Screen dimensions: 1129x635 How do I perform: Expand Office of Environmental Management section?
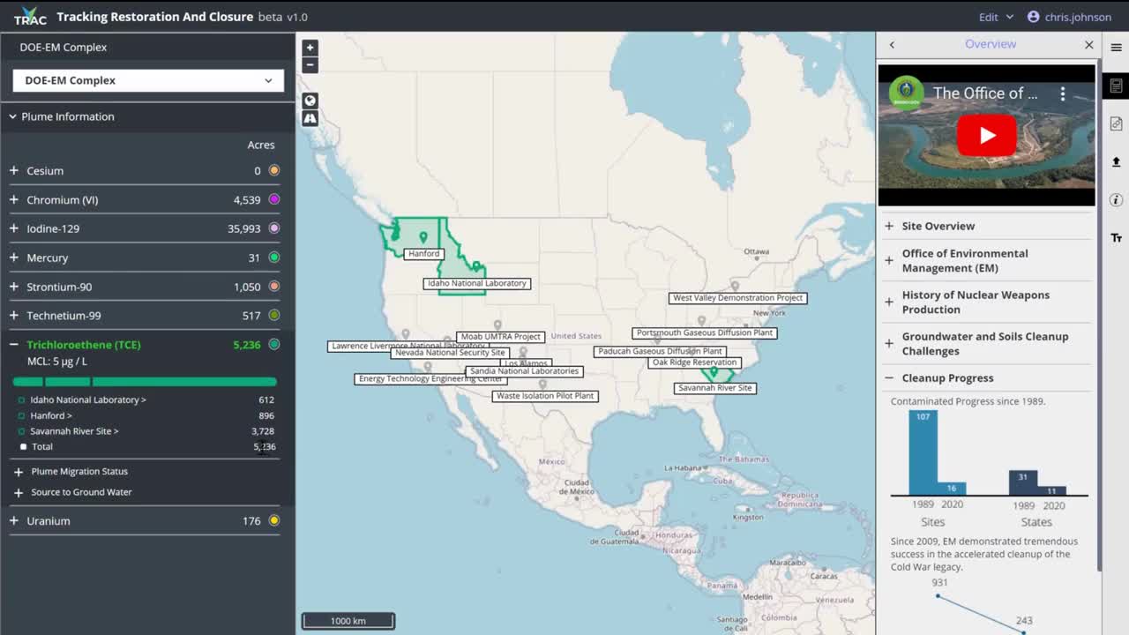[x=985, y=260]
